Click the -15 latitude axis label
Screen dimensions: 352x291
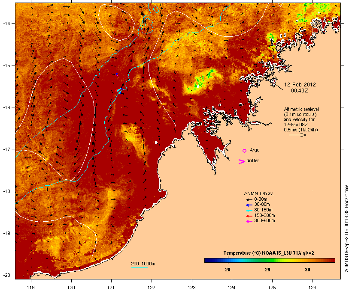click(x=6, y=65)
